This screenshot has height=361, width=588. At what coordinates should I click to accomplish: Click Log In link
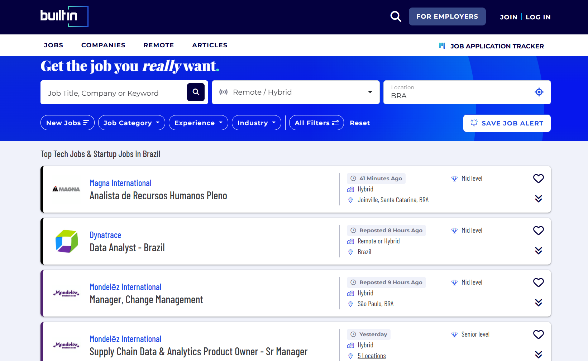coord(538,17)
